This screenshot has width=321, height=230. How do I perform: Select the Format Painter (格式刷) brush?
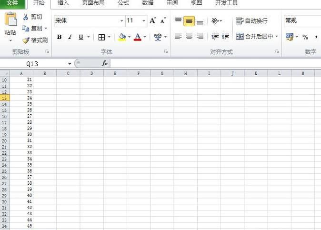click(x=35, y=40)
